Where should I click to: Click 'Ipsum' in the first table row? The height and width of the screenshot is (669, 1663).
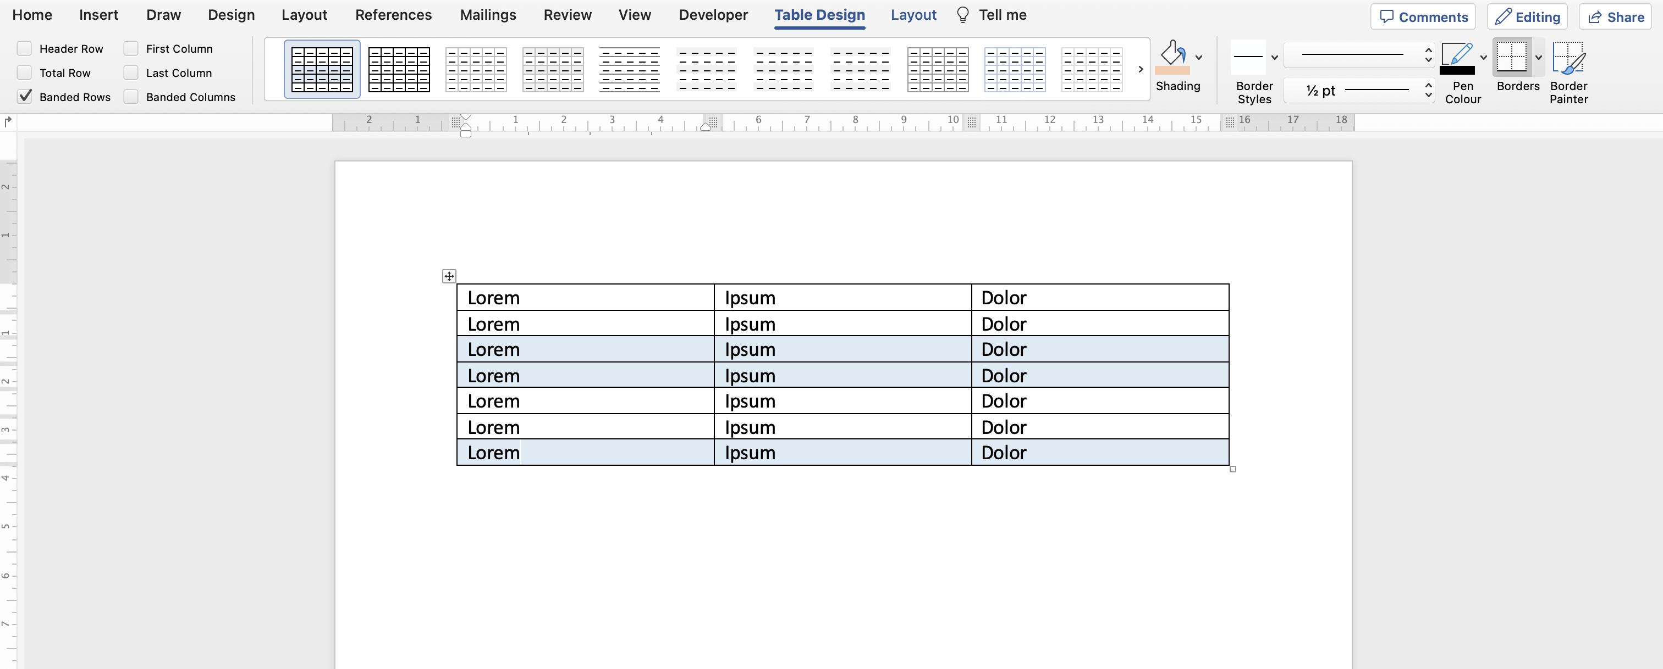750,298
